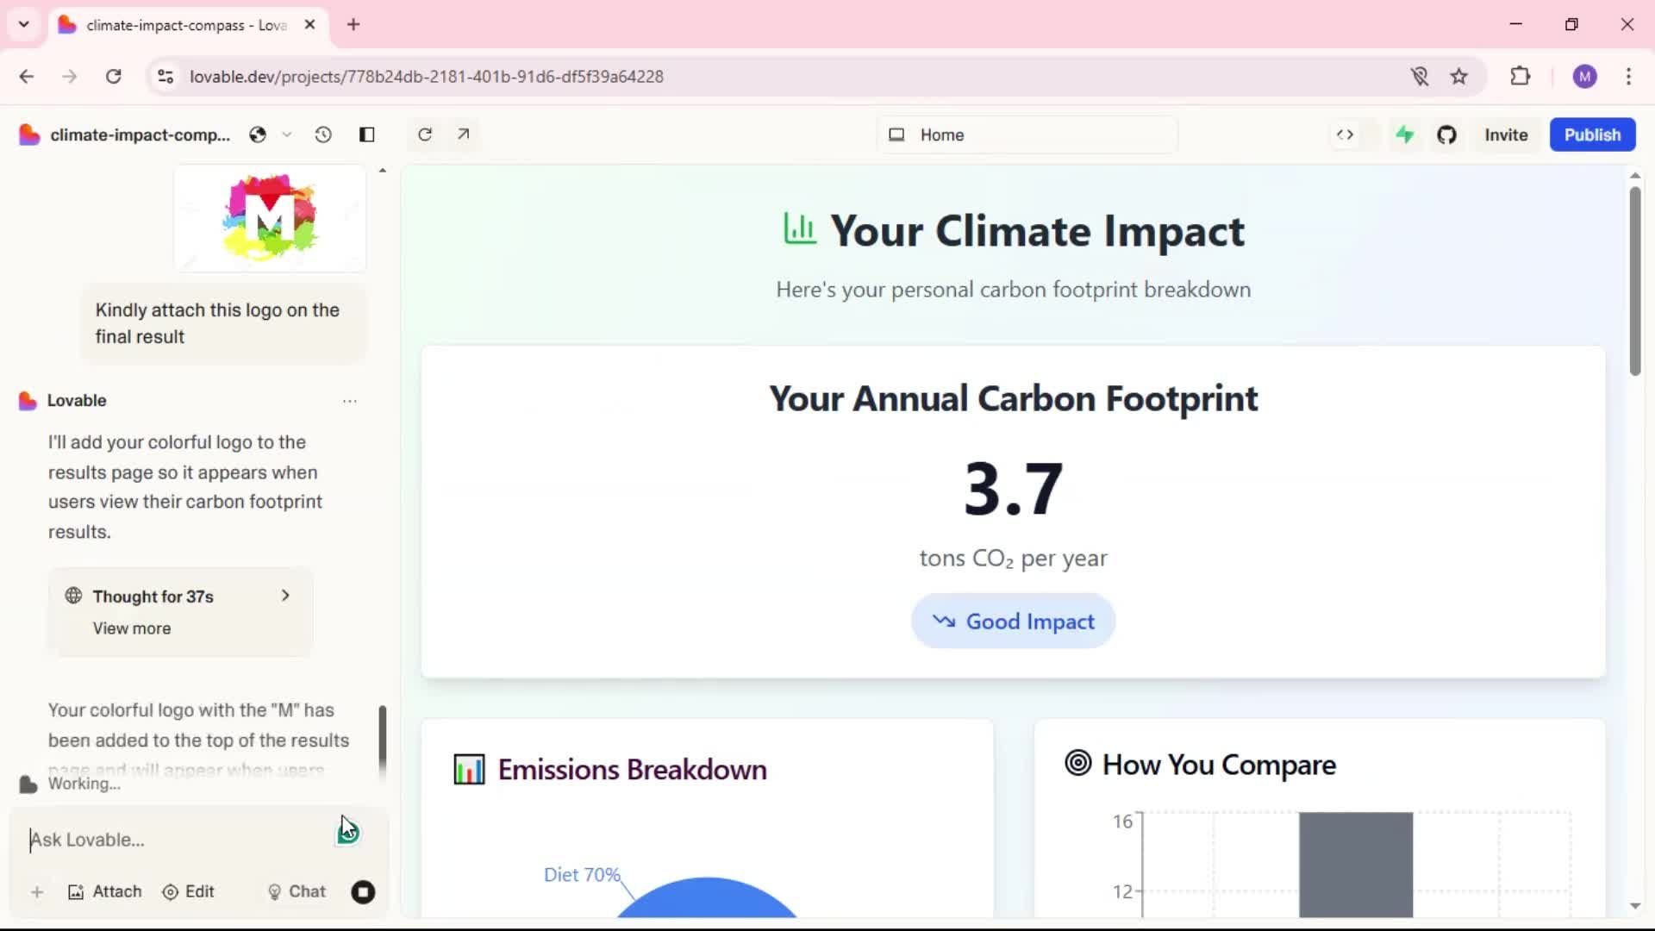Go back in browser history
The width and height of the screenshot is (1655, 931).
[27, 77]
